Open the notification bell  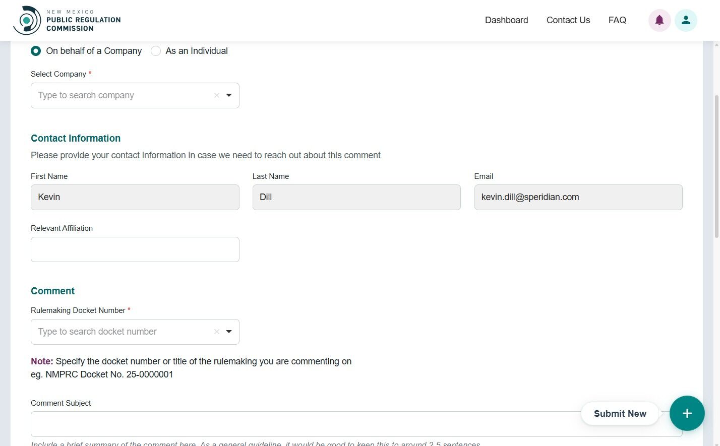click(659, 20)
